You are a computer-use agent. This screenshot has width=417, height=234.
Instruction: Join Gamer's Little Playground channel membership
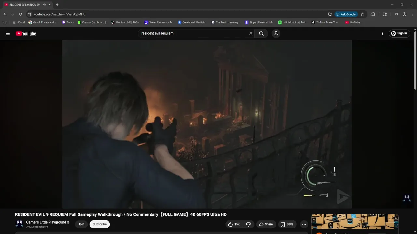pos(81,224)
